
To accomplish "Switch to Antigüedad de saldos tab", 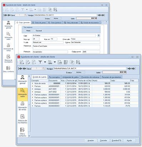I will click(x=71, y=77).
